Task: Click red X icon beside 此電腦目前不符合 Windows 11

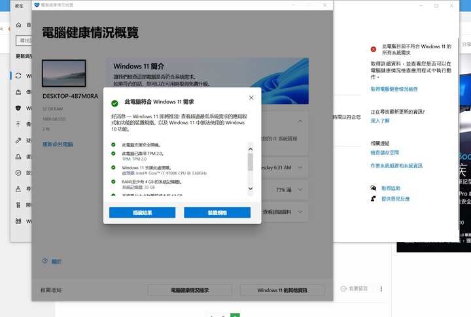Action: click(x=374, y=49)
